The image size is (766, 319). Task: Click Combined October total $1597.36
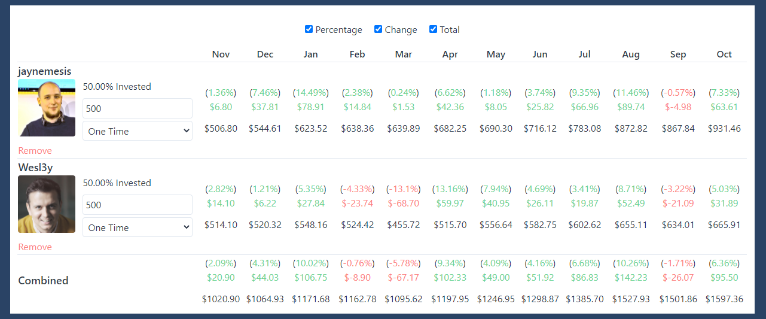click(724, 299)
